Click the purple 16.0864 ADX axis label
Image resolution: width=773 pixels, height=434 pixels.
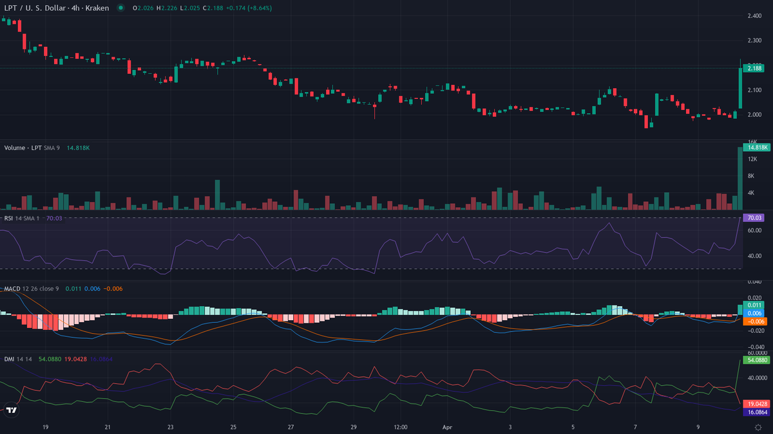coord(756,411)
